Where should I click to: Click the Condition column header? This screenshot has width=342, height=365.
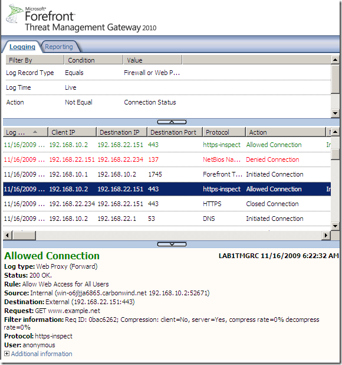point(94,60)
